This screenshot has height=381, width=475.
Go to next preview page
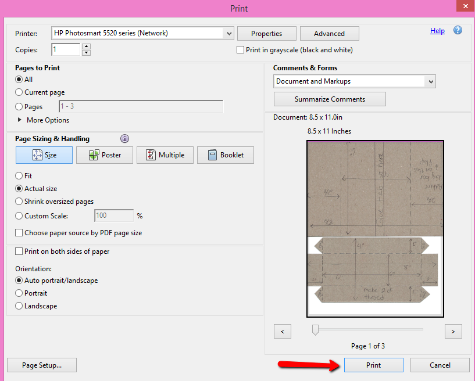(453, 331)
